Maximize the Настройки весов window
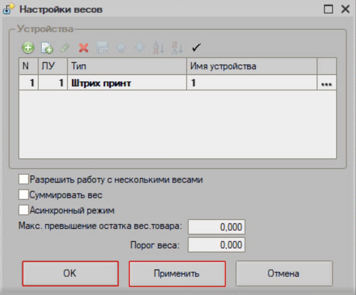This screenshot has height=295, width=356. pyautogui.click(x=328, y=9)
